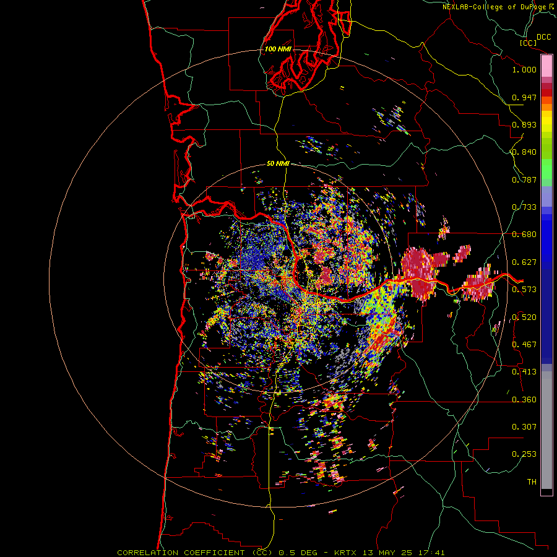The height and width of the screenshot is (557, 557).
Task: Click the 50 NMI range ring label
Action: point(278,164)
